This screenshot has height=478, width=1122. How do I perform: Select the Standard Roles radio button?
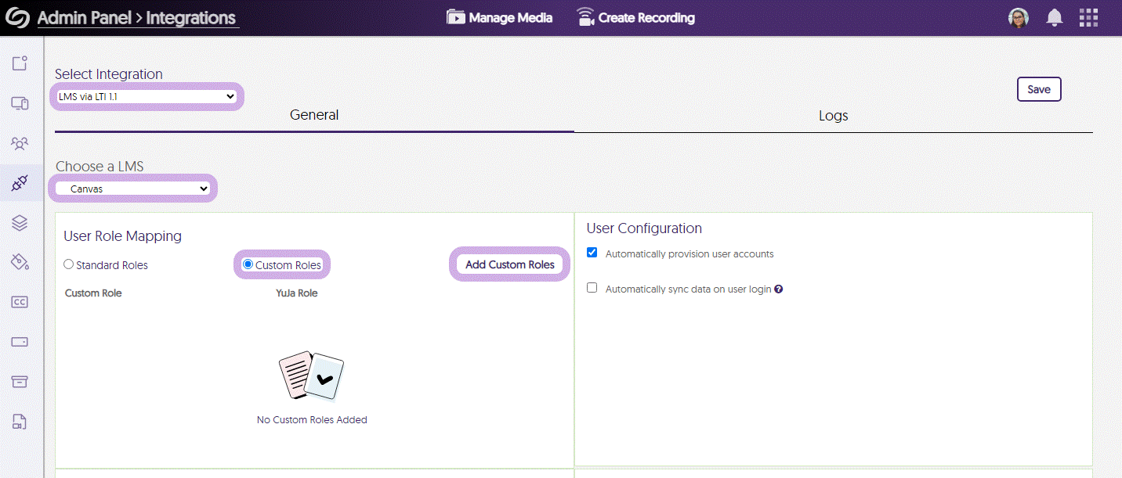(x=69, y=265)
